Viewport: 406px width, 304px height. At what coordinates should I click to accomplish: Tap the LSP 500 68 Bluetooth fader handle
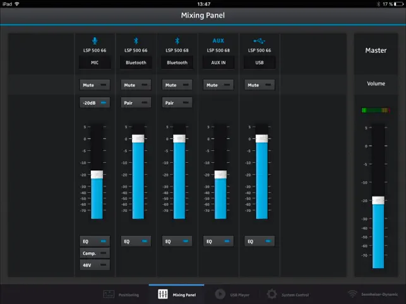pos(179,139)
